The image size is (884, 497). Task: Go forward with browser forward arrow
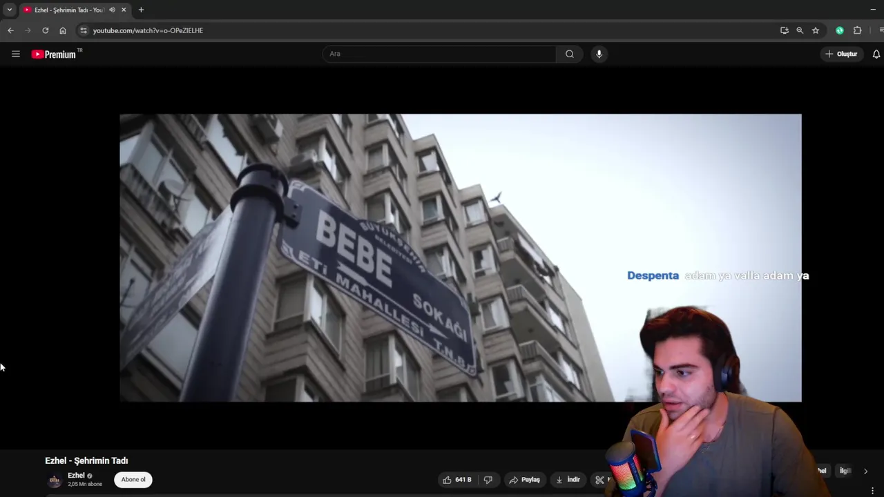28,30
